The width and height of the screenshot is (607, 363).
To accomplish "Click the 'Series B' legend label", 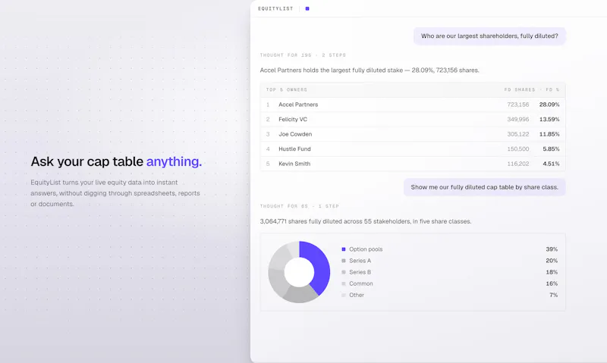I will coord(360,272).
